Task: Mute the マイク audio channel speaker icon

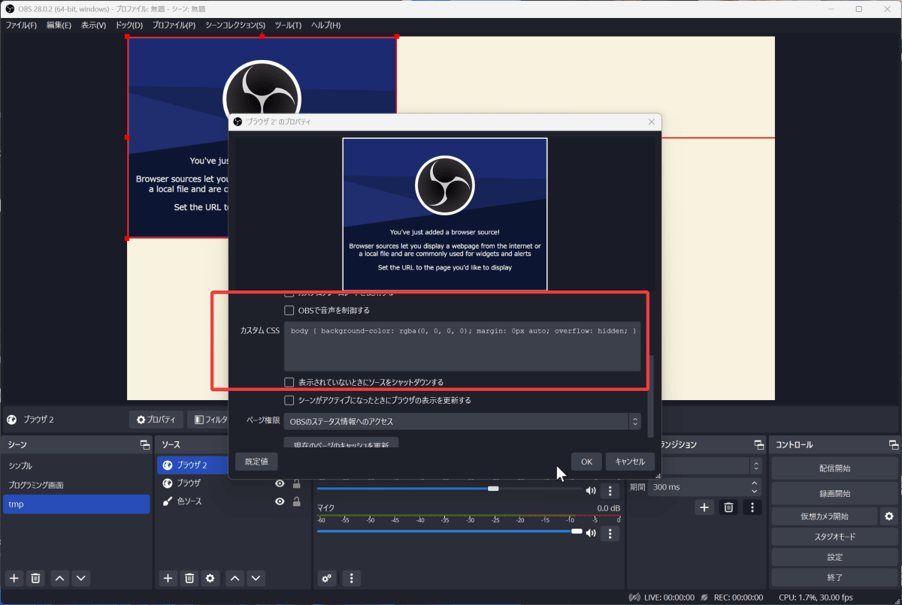Action: pos(591,534)
